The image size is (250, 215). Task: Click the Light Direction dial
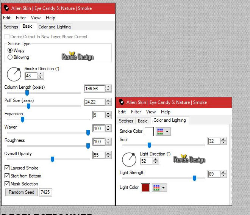[x=129, y=160]
